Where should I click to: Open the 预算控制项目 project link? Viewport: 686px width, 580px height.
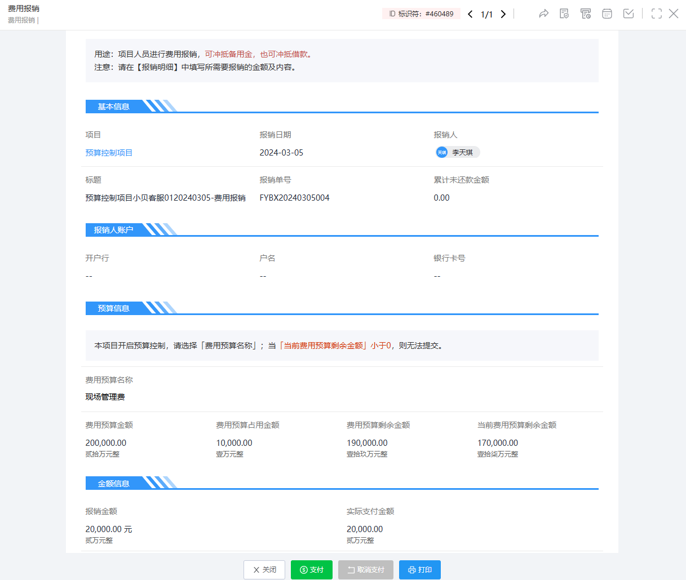[x=109, y=153]
